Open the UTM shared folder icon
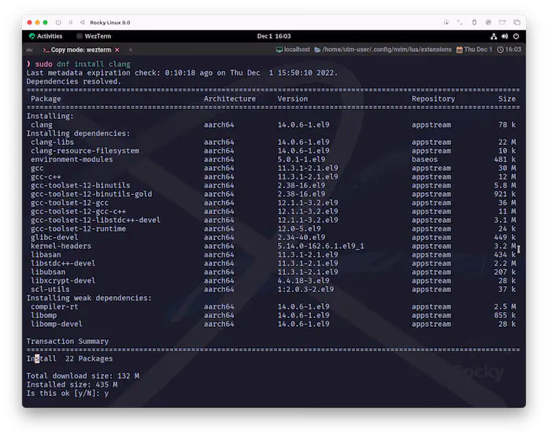Viewport: 548px width, 437px height. click(x=502, y=22)
